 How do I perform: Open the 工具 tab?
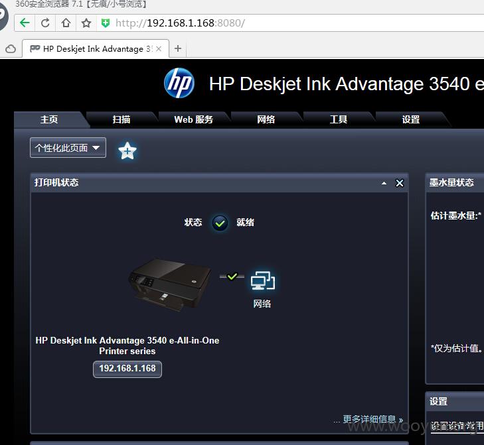click(x=339, y=119)
